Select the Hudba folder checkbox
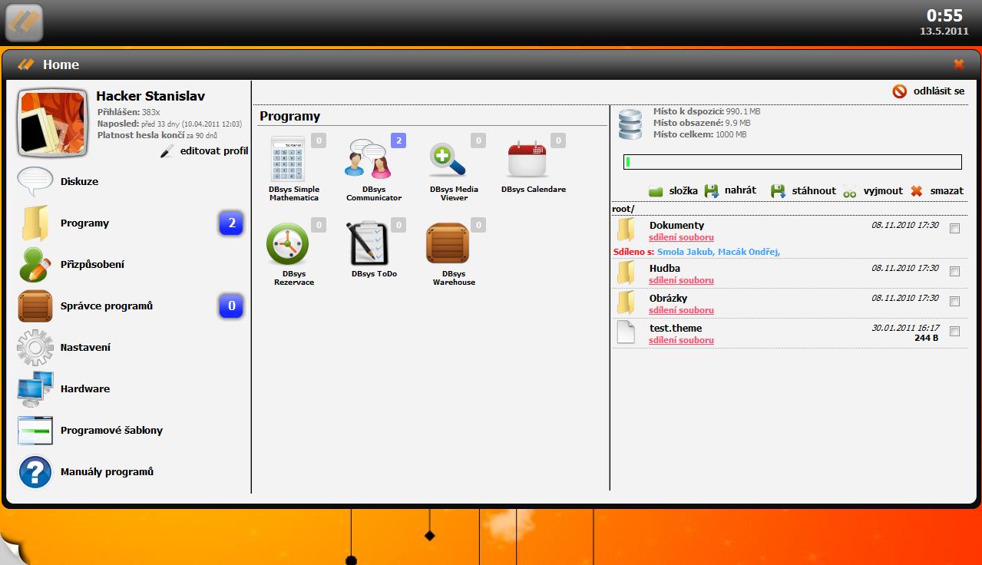 954,272
